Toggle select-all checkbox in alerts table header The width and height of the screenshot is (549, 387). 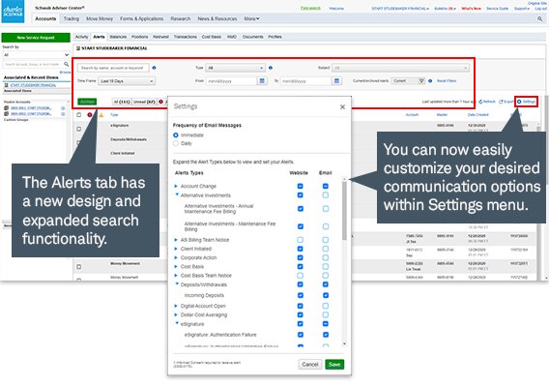point(79,115)
